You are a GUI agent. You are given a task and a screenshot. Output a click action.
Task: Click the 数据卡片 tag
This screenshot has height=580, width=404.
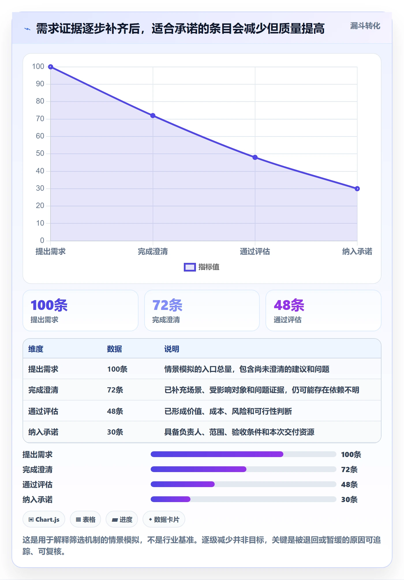(x=164, y=519)
